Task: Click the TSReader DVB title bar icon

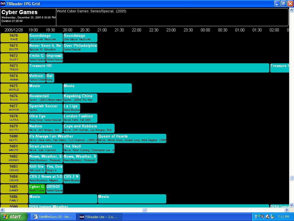Action: tap(3, 3)
